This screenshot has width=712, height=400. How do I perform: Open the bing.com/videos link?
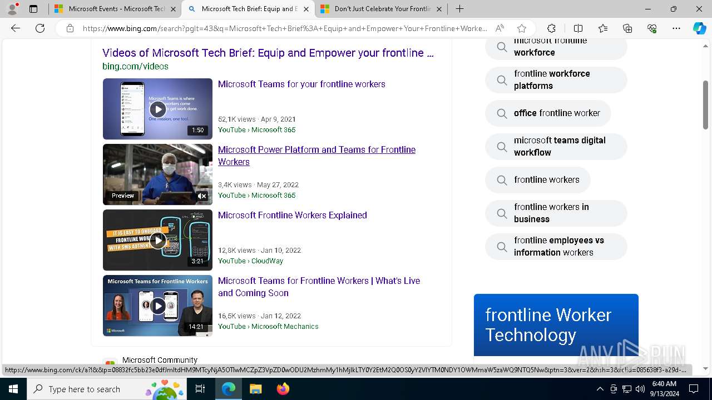click(135, 66)
